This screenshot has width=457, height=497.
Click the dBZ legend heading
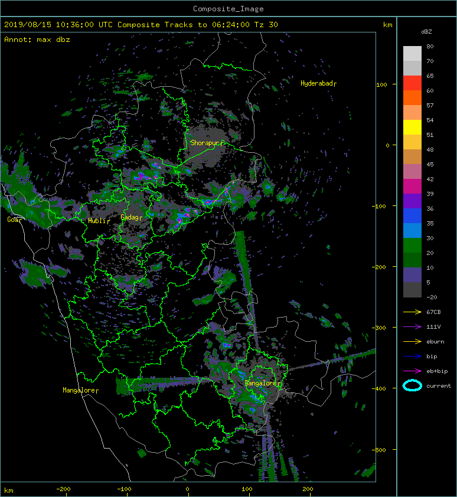coord(426,32)
